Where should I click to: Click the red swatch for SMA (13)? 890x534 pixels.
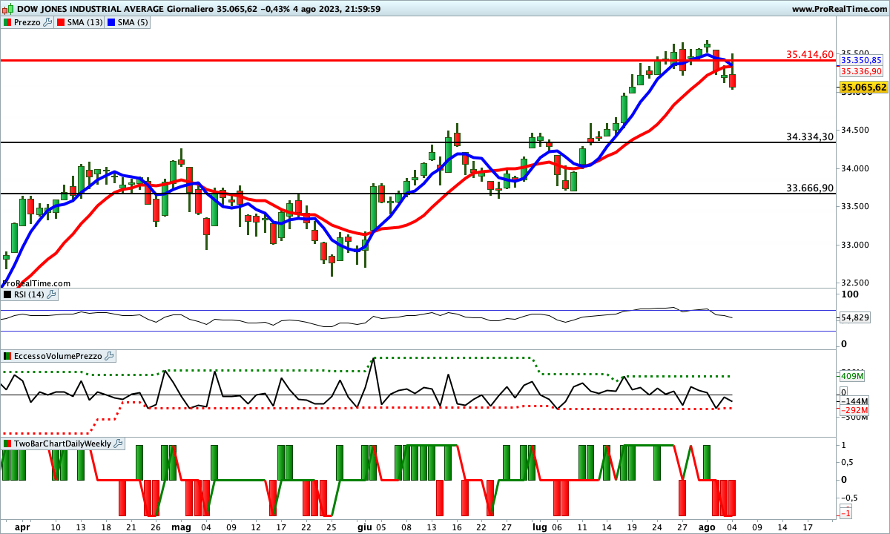[x=62, y=22]
